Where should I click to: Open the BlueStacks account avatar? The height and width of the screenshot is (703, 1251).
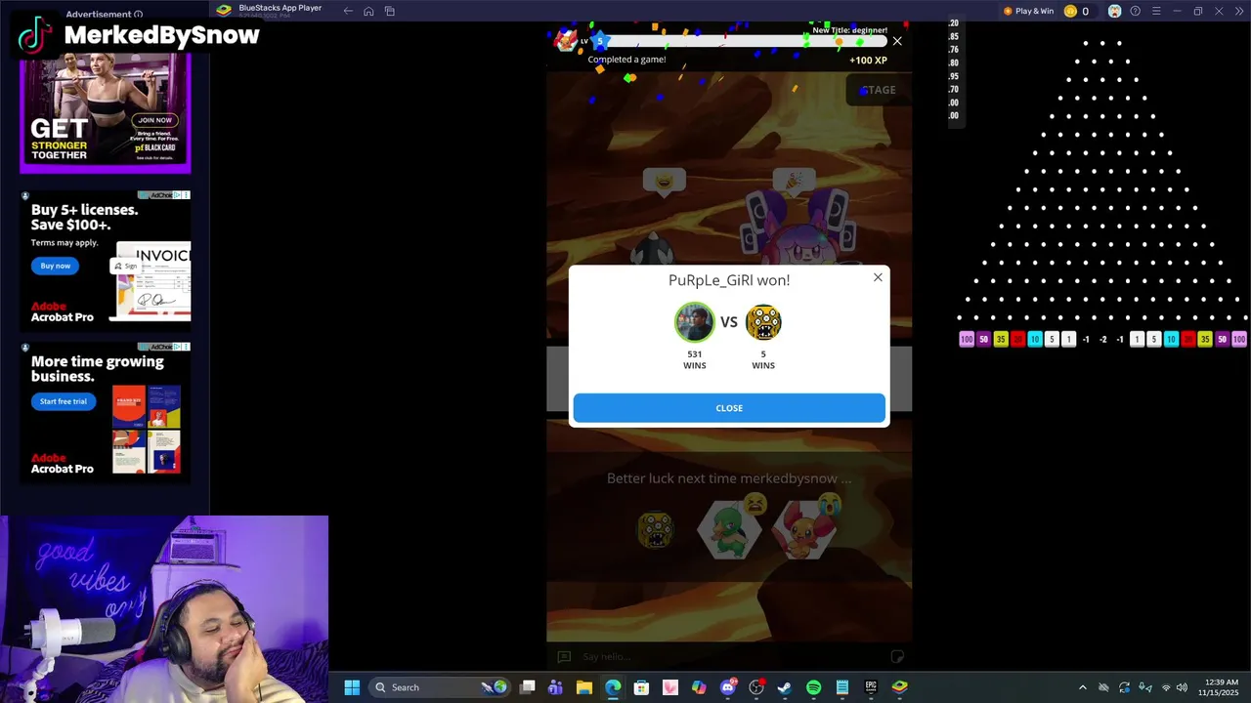(x=1114, y=11)
